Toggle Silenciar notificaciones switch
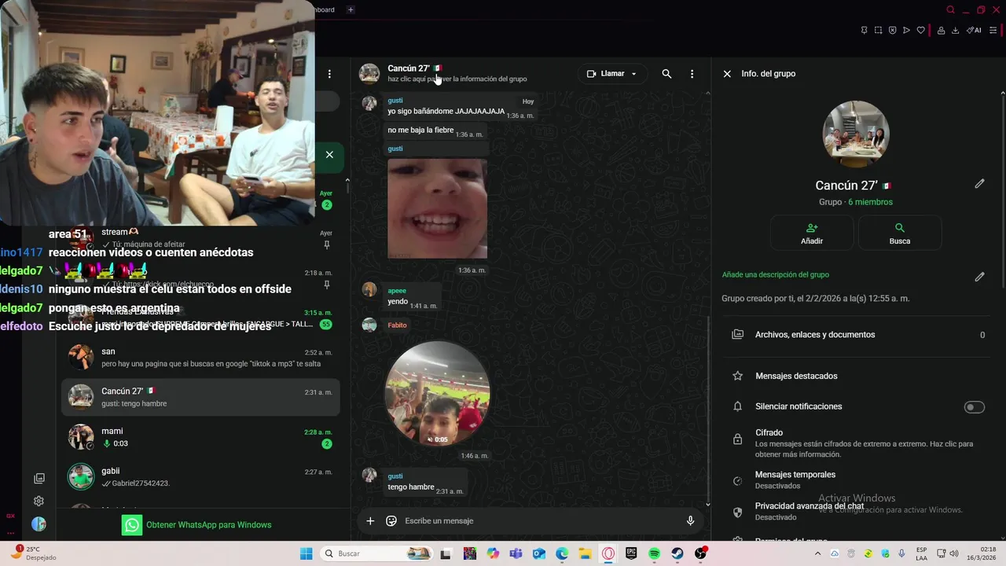1006x566 pixels. click(x=974, y=407)
